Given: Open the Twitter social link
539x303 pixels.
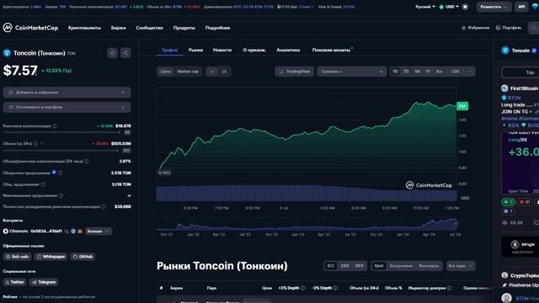Looking at the screenshot, I should point(15,282).
